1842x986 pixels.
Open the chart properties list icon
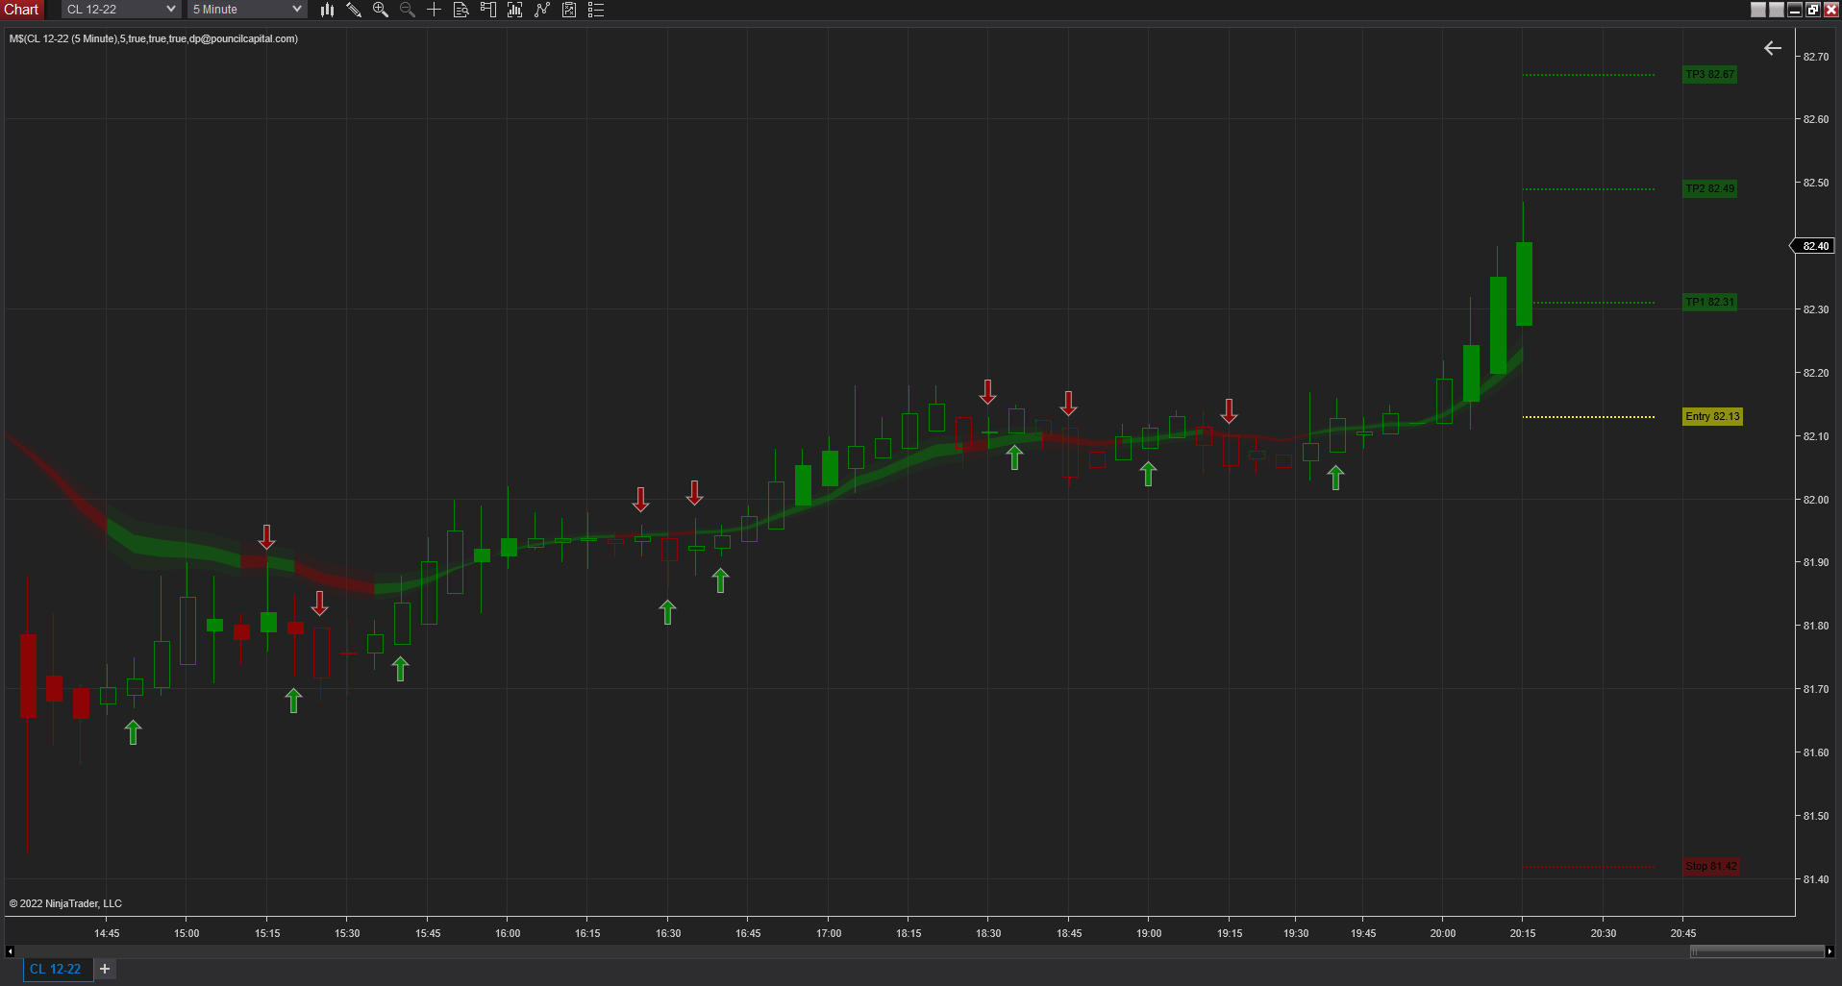596,10
